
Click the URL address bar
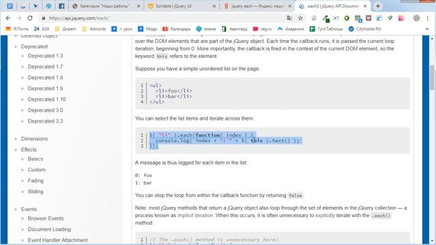point(164,18)
